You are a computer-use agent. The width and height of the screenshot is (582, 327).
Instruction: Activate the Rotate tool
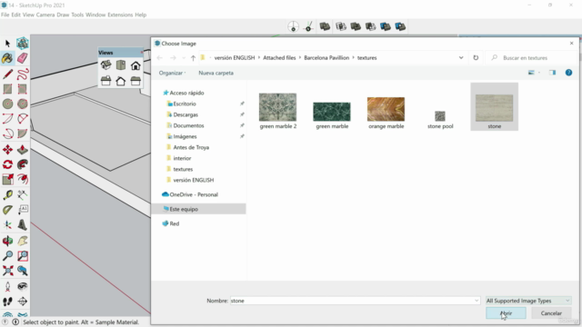pos(7,164)
